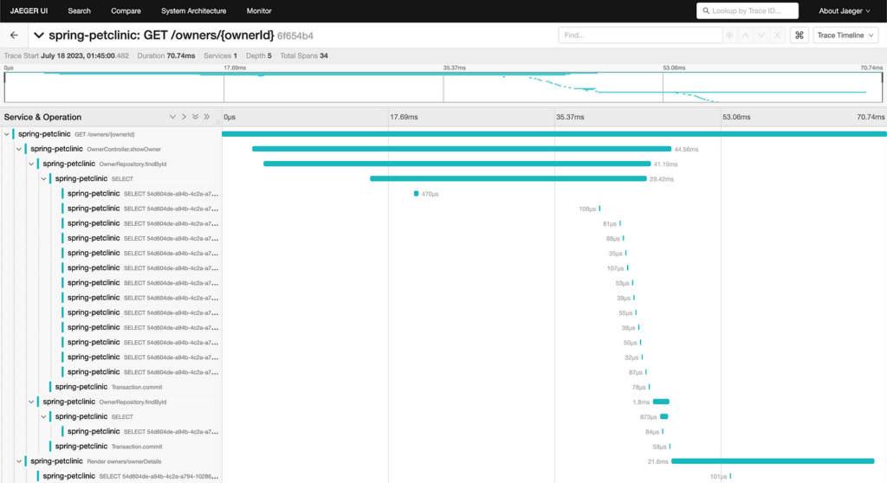Collapse the OwnerController.showOwner span
Image resolution: width=887 pixels, height=483 pixels.
[x=19, y=149]
